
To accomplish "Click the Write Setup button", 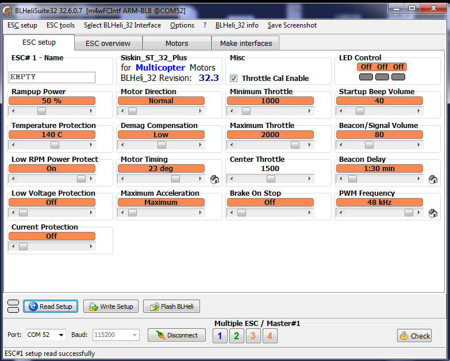I will pyautogui.click(x=111, y=306).
